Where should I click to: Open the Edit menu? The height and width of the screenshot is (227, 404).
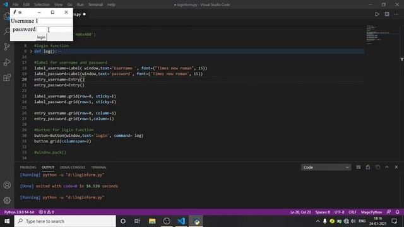click(x=27, y=4)
